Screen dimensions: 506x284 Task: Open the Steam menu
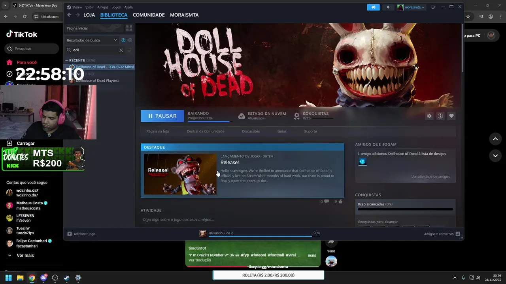[74, 7]
